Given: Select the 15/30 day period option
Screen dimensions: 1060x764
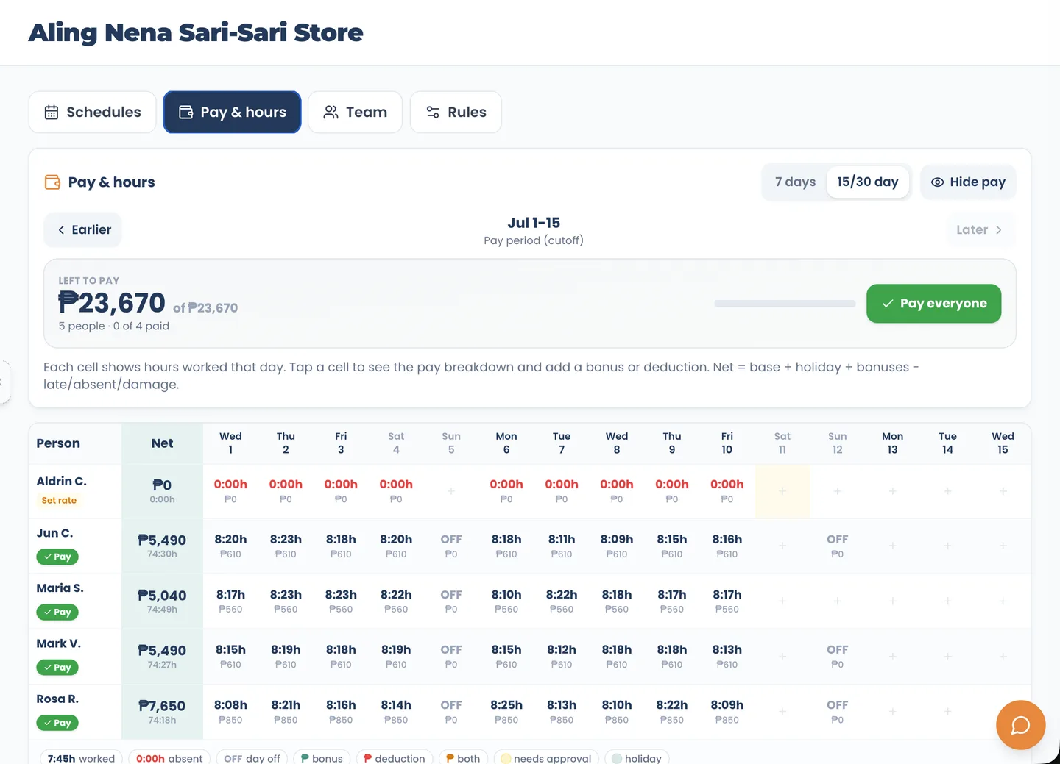Looking at the screenshot, I should click(867, 182).
